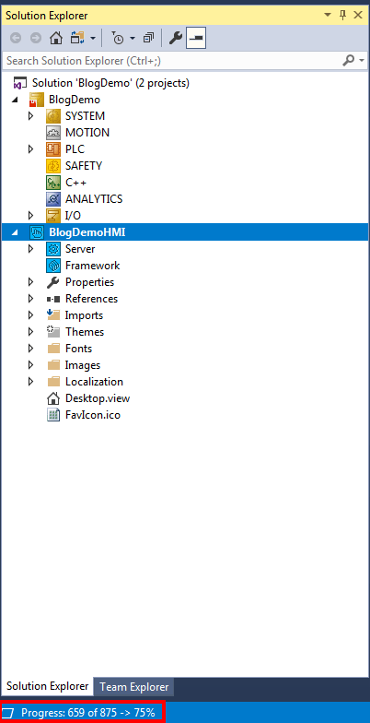Select the ANALYTICS node icon
The height and width of the screenshot is (723, 370).
coord(53,199)
